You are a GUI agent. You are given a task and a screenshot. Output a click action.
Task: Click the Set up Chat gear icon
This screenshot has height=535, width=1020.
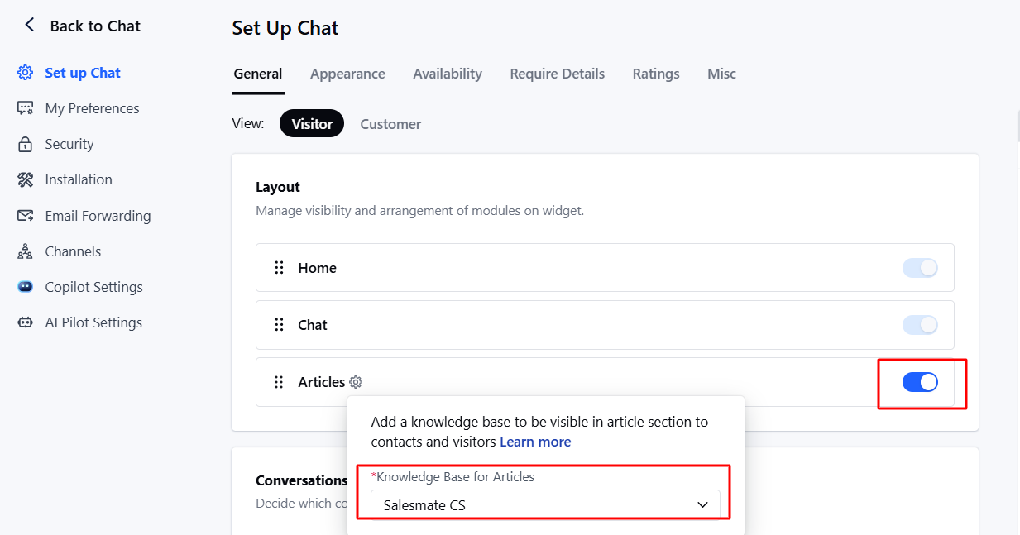(x=24, y=73)
